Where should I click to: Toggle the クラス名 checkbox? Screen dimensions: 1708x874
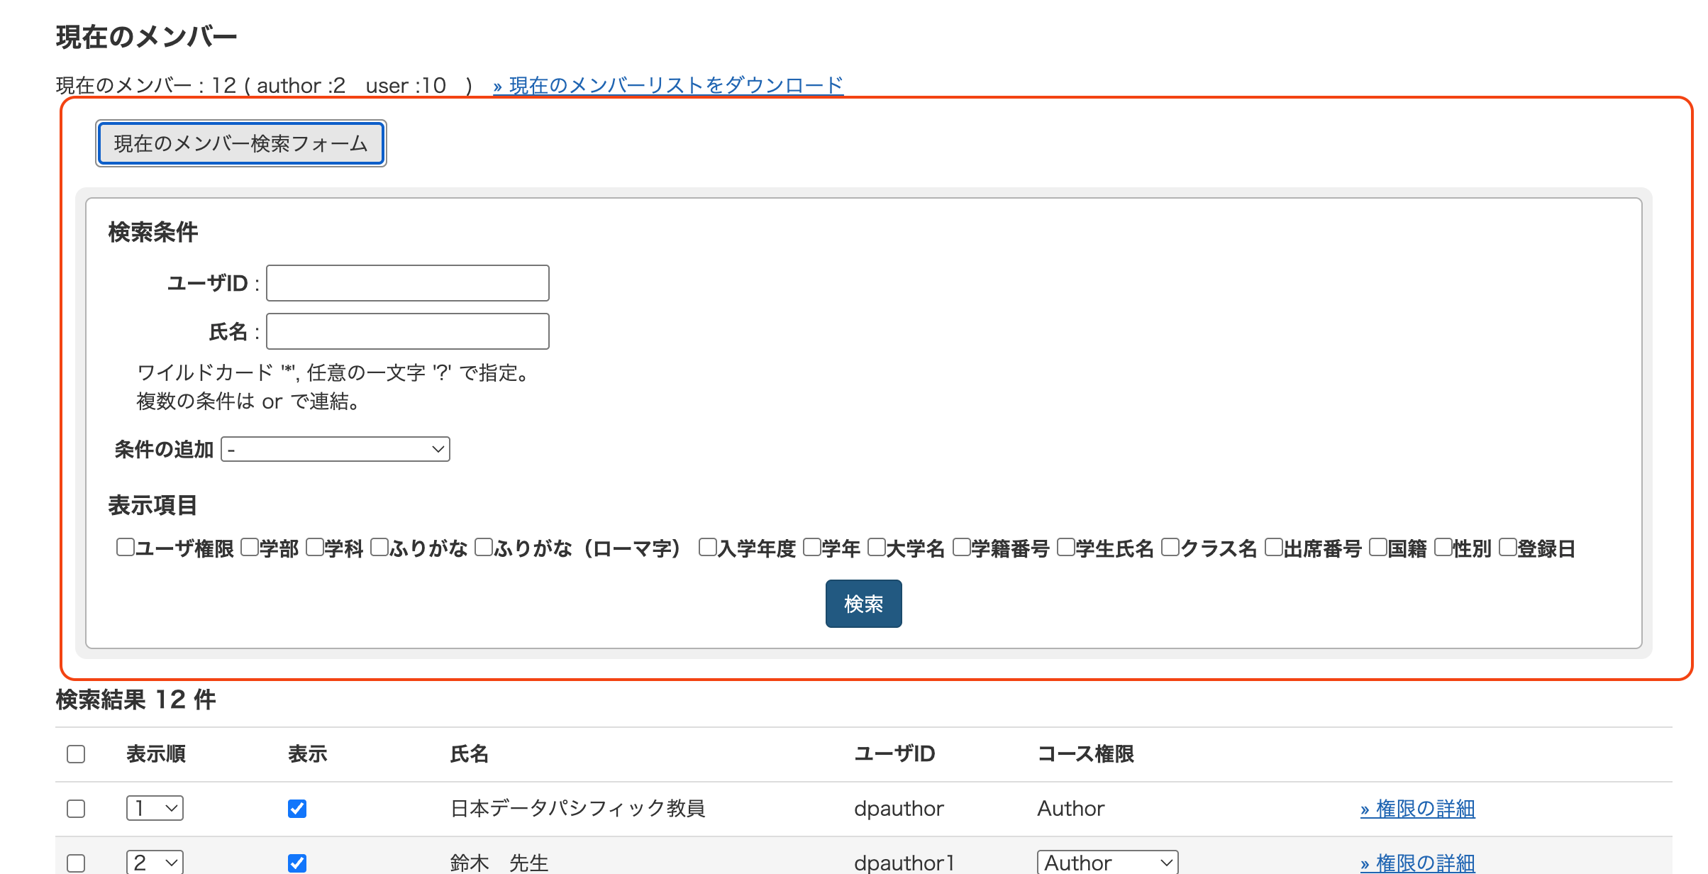1170,548
